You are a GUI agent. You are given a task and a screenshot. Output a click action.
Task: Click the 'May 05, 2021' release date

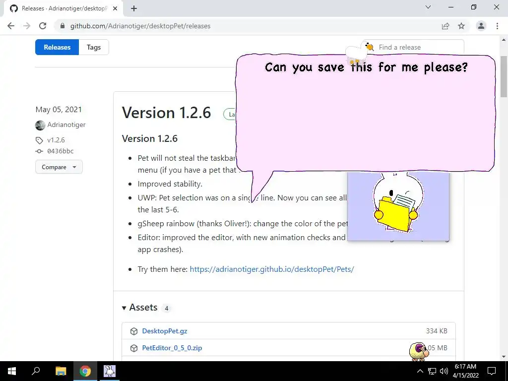(59, 110)
